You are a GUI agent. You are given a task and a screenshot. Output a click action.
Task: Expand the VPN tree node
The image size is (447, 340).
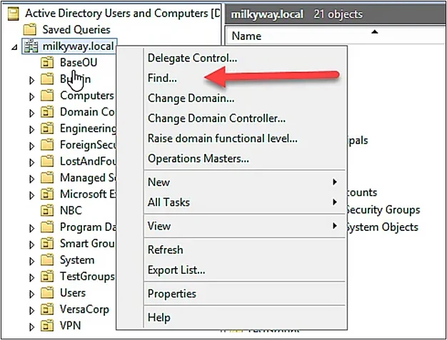[31, 327]
